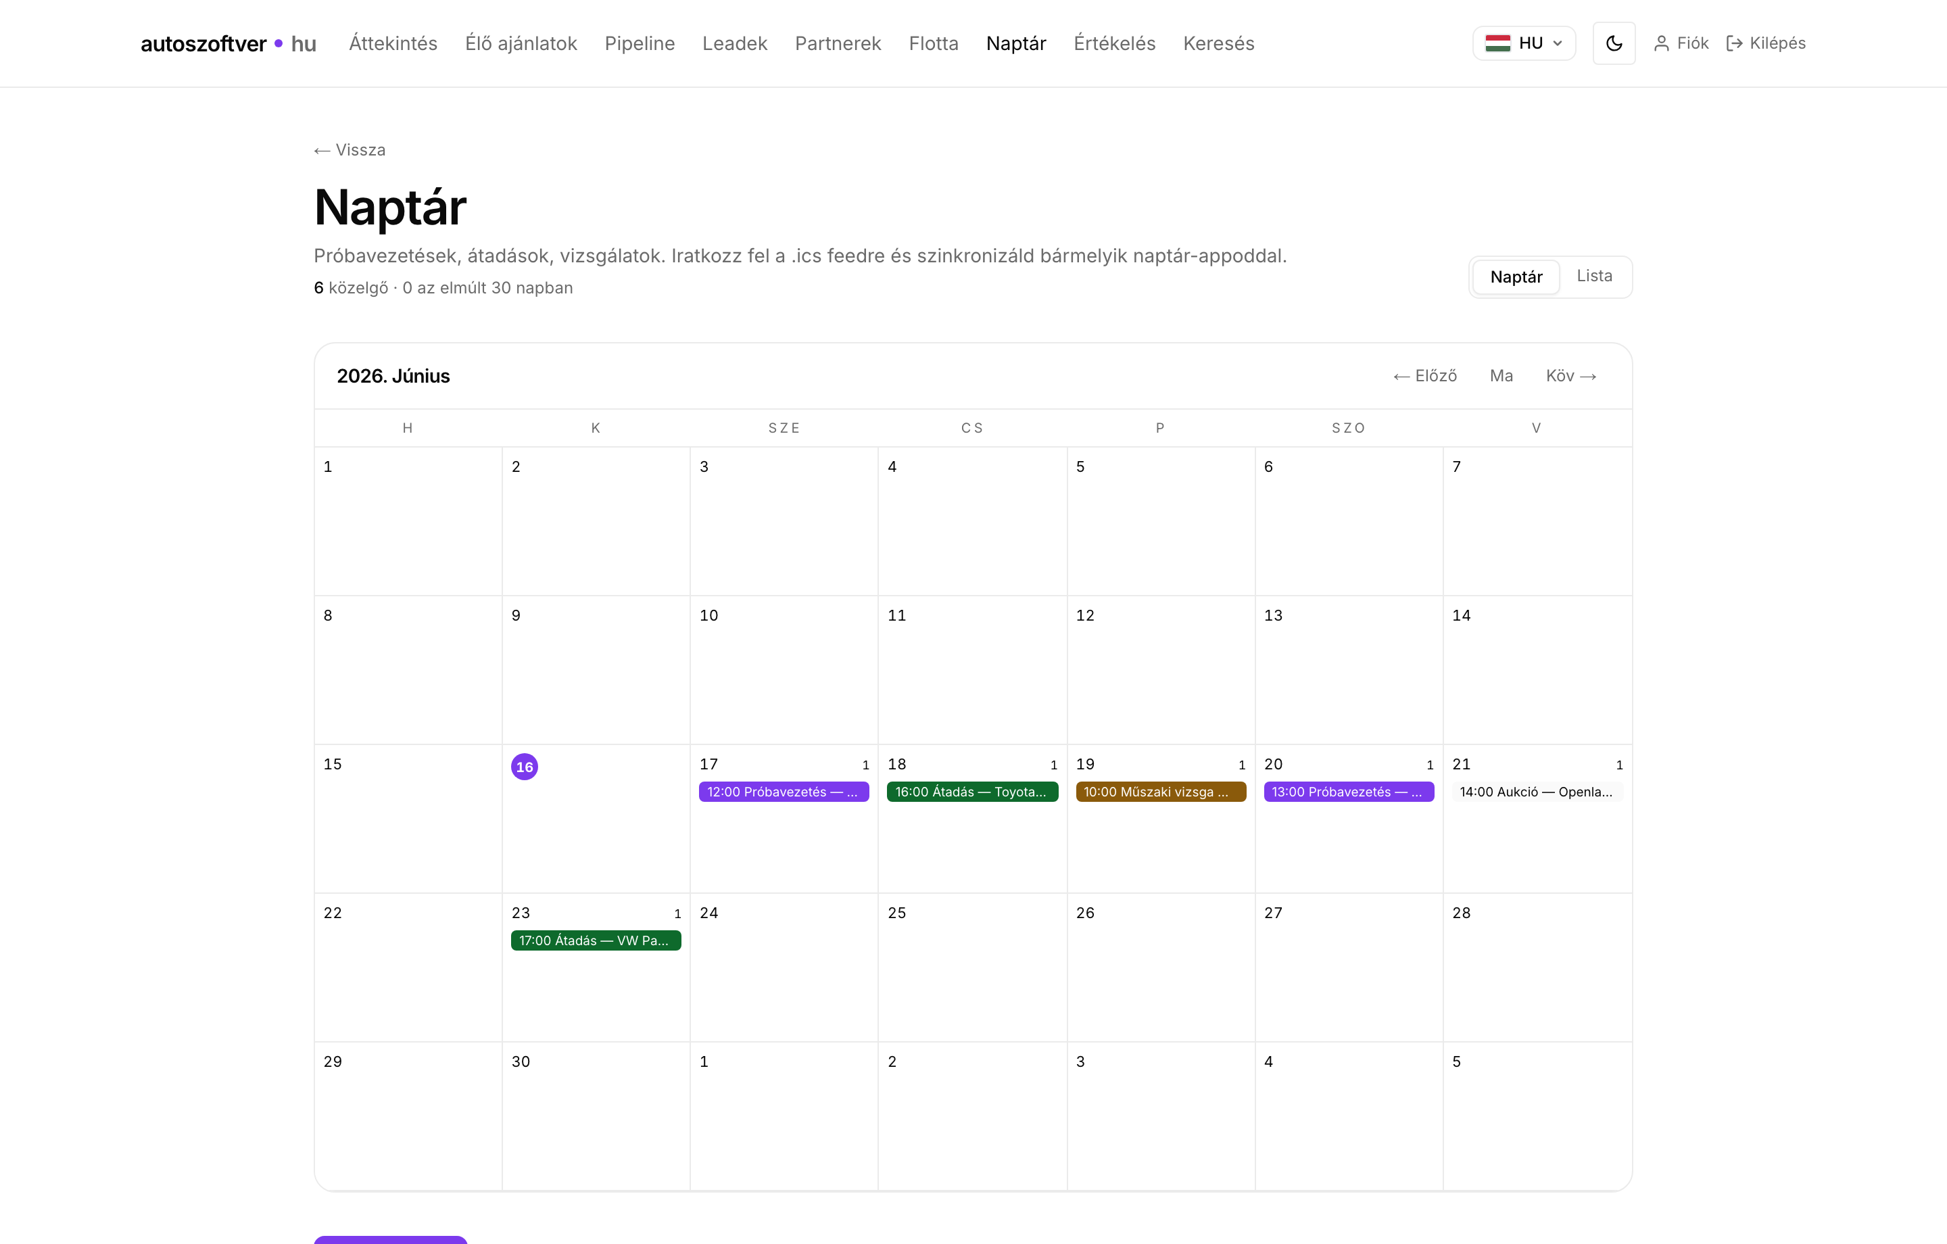Open the 10:00 Műszaki vizsga event
1947x1244 pixels.
click(x=1160, y=792)
